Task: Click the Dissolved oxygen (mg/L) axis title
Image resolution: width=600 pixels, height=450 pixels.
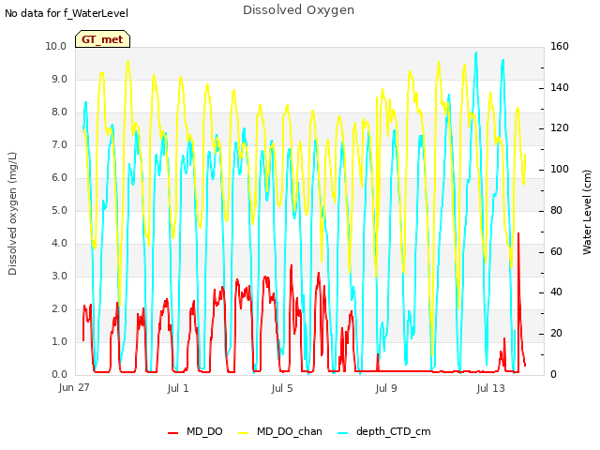Action: tap(12, 214)
